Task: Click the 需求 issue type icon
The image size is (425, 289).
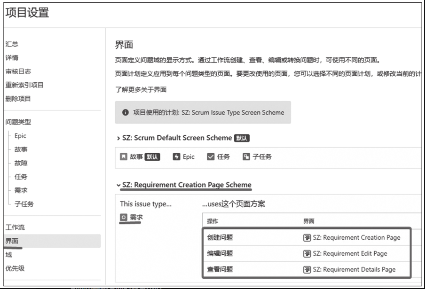Action: pos(124,218)
